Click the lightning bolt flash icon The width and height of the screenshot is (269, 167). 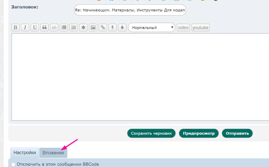coord(112,27)
